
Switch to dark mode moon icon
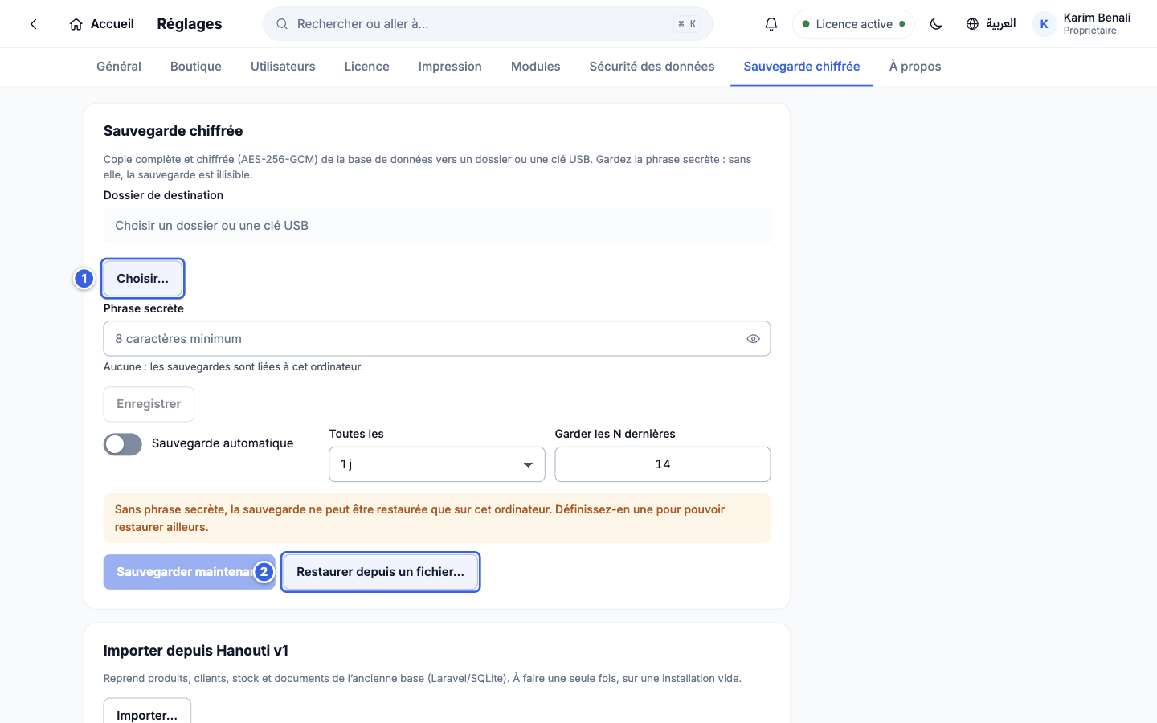point(936,24)
